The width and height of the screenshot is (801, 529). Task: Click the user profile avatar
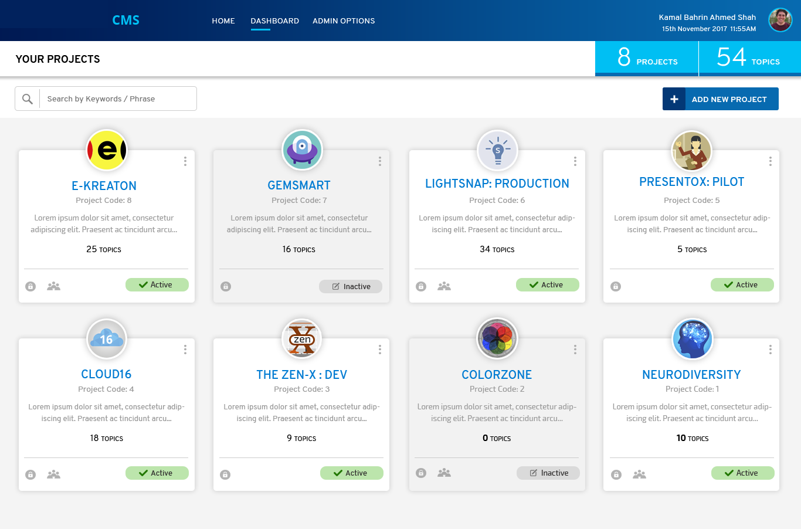tap(780, 21)
